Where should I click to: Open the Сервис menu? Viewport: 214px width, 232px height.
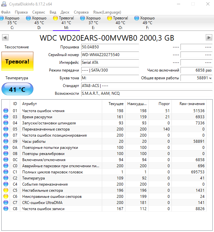(39, 12)
